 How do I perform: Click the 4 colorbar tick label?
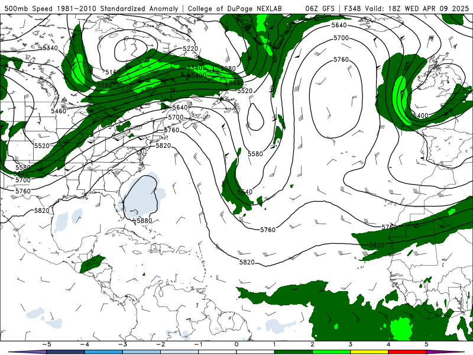[388, 344]
